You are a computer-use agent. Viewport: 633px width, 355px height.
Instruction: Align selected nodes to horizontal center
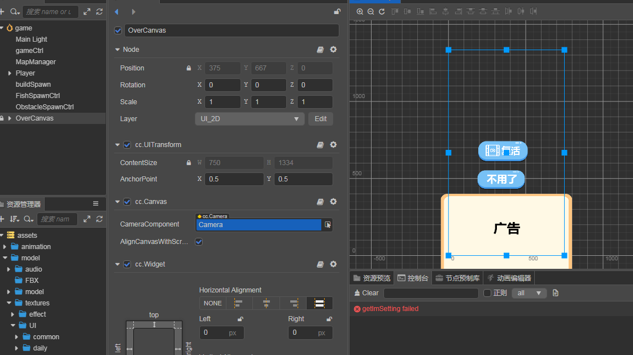point(446,11)
